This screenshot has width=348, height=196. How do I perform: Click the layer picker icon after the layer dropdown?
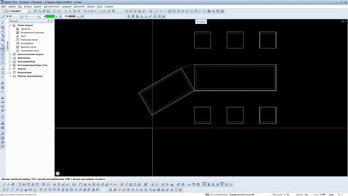82,16
